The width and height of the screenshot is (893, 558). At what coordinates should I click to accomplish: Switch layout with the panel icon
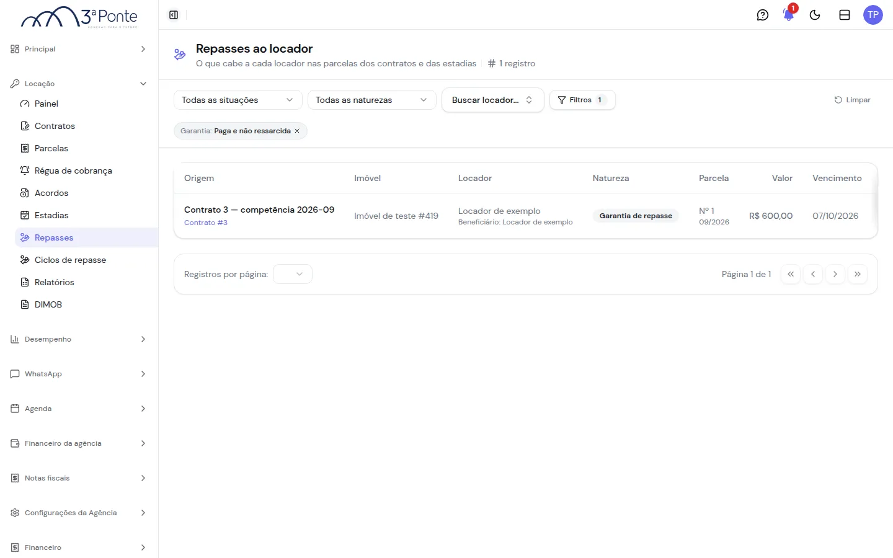coord(845,15)
